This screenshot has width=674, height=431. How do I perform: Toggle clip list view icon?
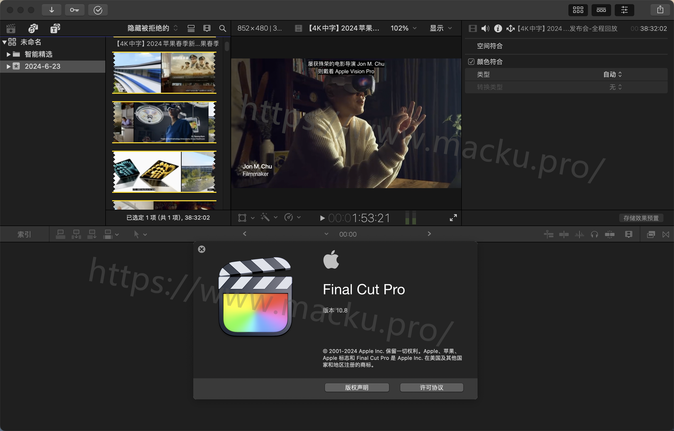[x=191, y=28]
